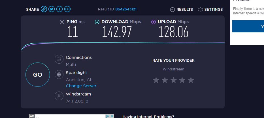264x118 pixels.
Task: Rate Windstream three stars
Action: 173,80
